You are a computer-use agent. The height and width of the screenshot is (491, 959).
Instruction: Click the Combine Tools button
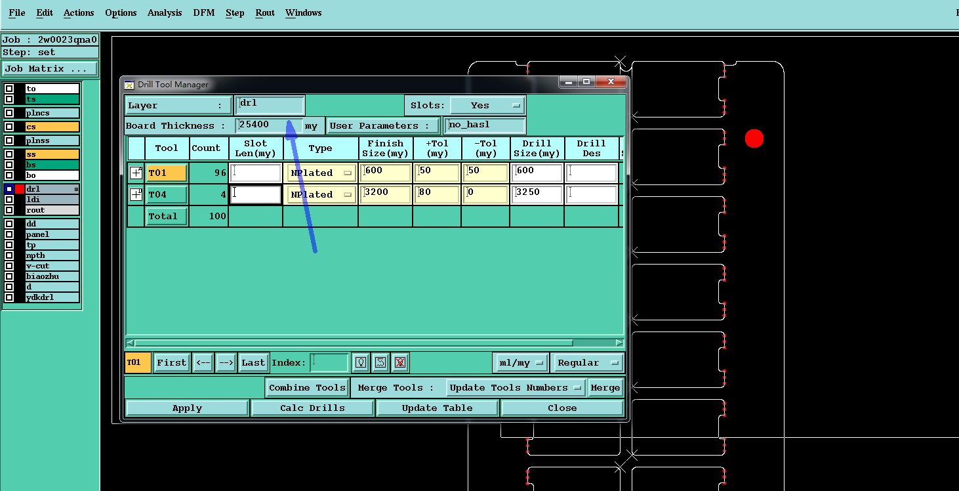point(307,387)
